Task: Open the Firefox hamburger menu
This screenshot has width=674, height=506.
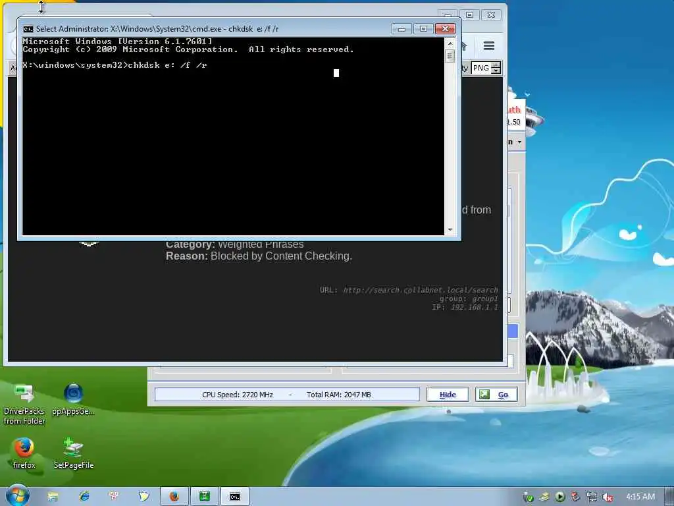Action: 489,45
